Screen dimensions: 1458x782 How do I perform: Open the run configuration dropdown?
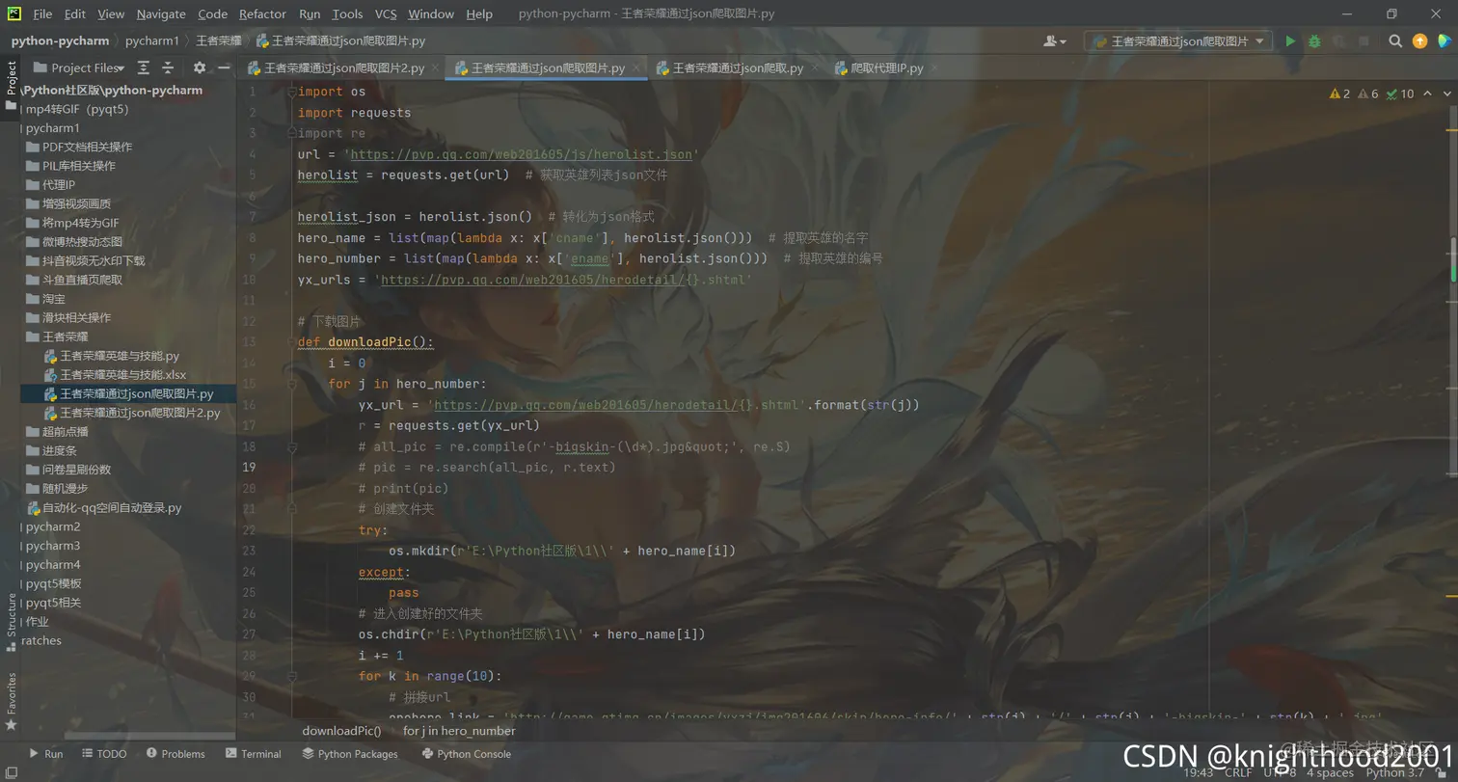(1177, 41)
